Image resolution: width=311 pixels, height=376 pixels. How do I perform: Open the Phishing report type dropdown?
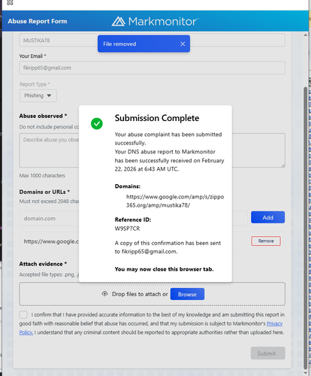38,96
